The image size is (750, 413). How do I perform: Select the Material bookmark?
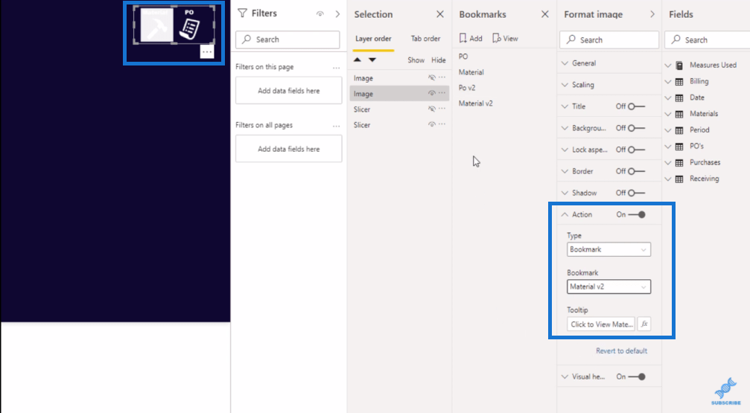coord(471,72)
